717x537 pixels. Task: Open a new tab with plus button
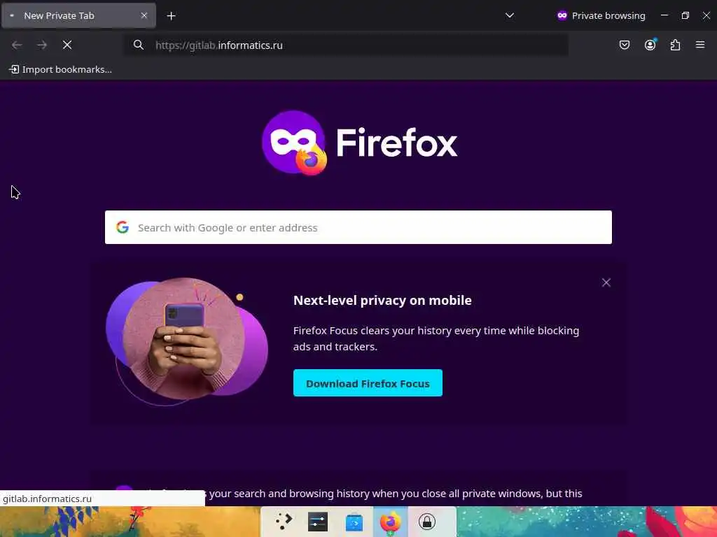click(x=171, y=16)
